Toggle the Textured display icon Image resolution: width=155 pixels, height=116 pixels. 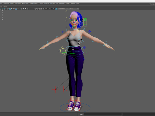16,9
